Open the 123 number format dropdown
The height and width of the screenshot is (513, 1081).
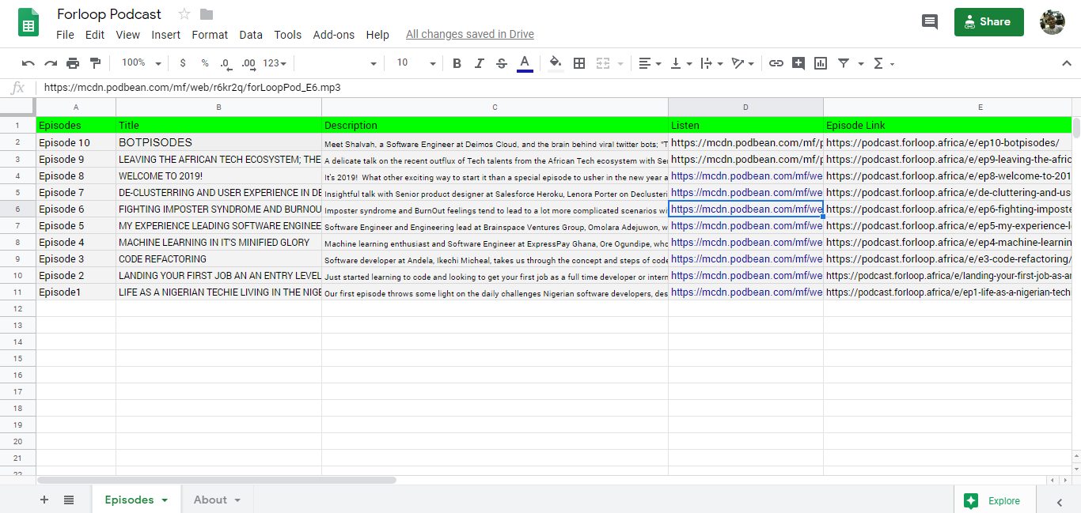pos(275,63)
